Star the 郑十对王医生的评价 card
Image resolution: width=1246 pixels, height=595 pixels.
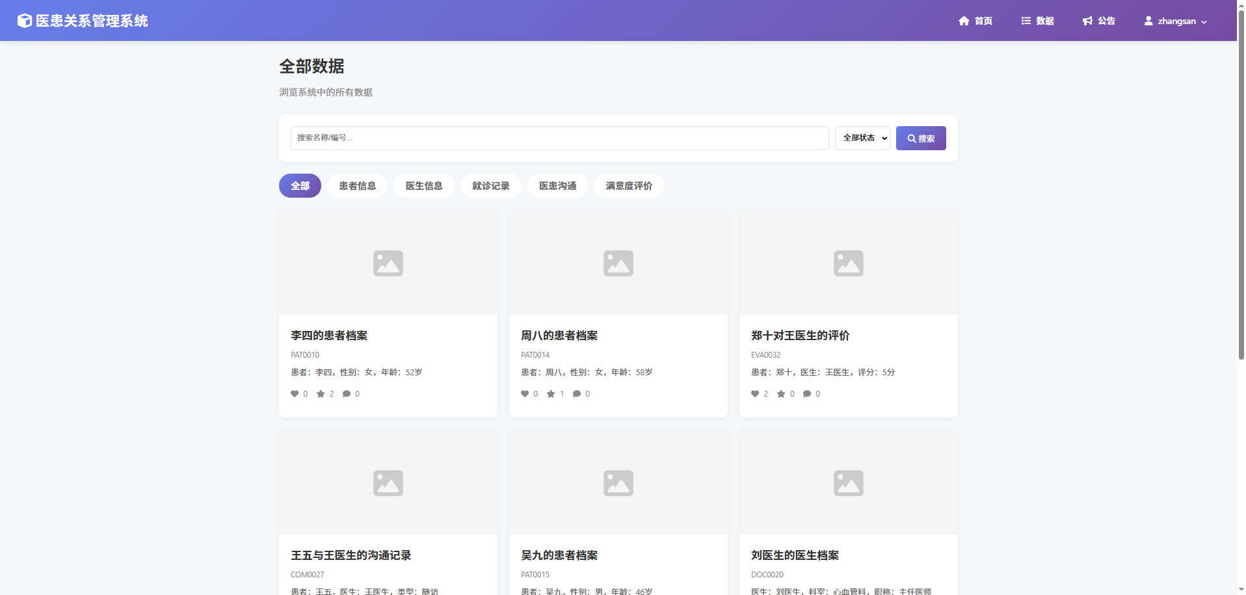[781, 393]
